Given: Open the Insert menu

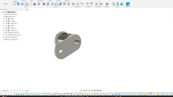Looking at the screenshot, I should (117, 7).
